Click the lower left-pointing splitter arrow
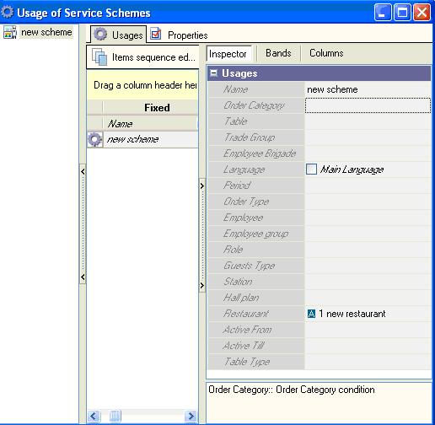The width and height of the screenshot is (435, 425). pos(83,277)
